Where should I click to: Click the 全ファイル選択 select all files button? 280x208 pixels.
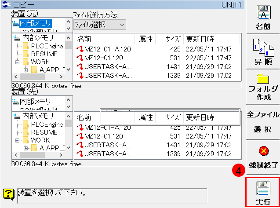click(263, 122)
